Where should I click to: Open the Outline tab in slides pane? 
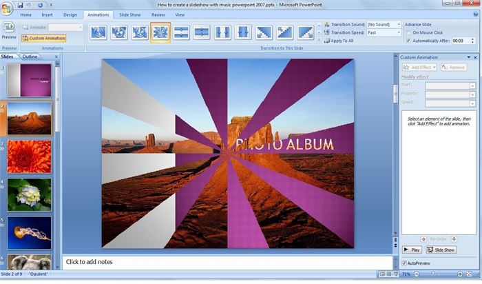point(30,57)
